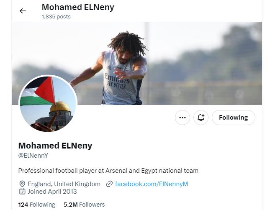This screenshot has height=210, width=270.
Task: Click the Following button to unfollow
Action: (233, 118)
